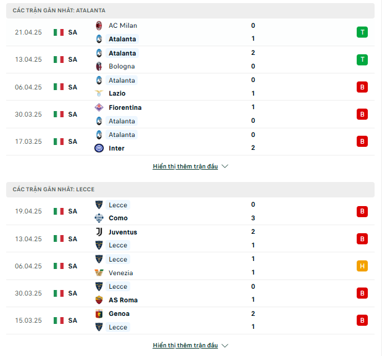Click 'Hiển thị thêm trận đấu' under Atalanta
Image resolution: width=382 pixels, height=356 pixels.
[185, 167]
